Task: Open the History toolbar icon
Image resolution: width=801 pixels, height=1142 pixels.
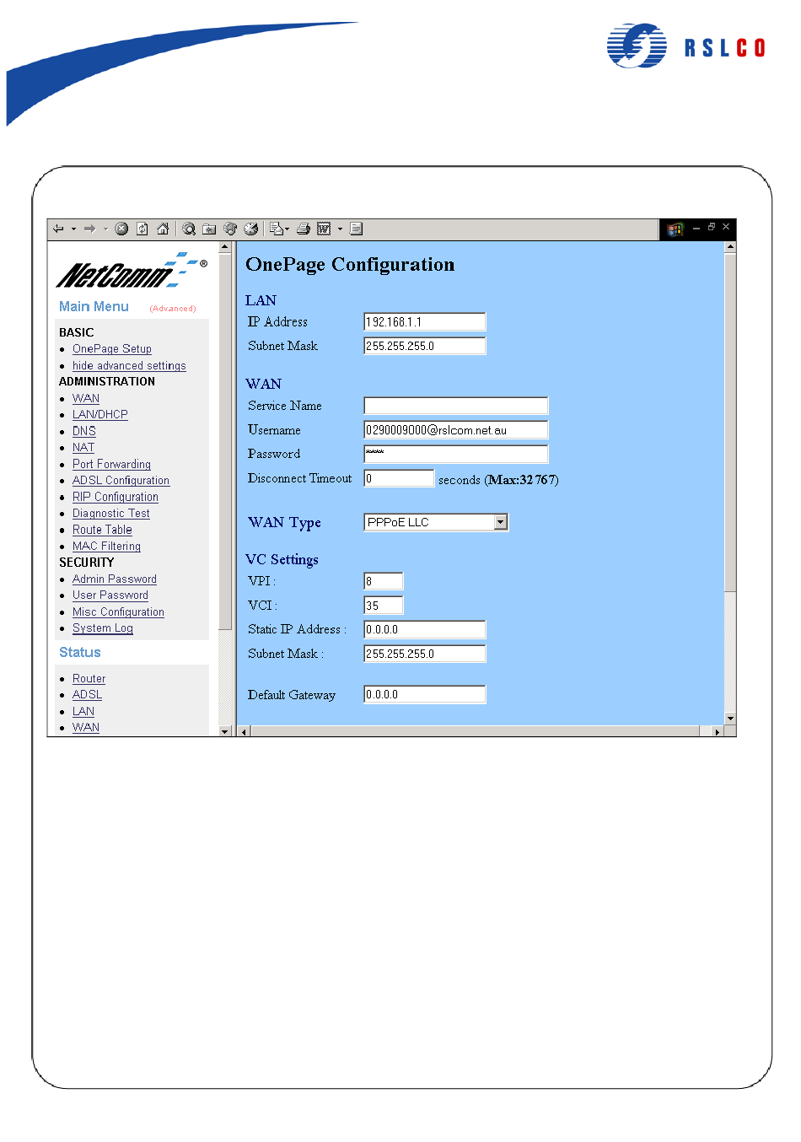Action: pos(250,229)
